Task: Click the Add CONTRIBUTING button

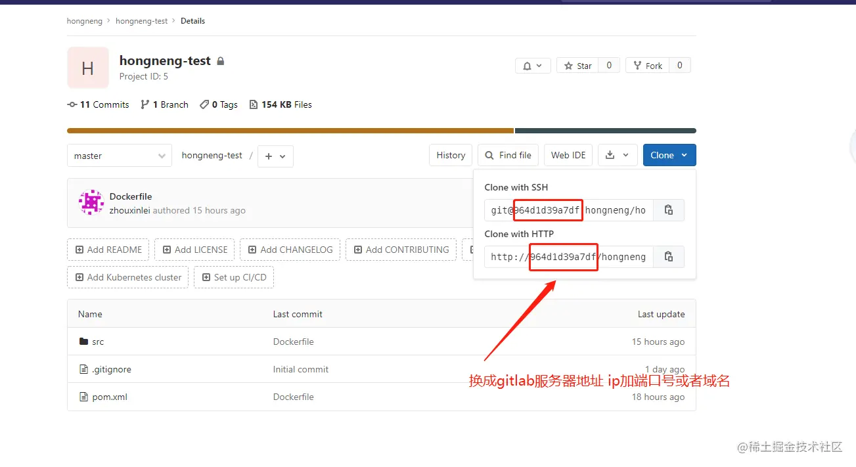Action: pos(401,250)
